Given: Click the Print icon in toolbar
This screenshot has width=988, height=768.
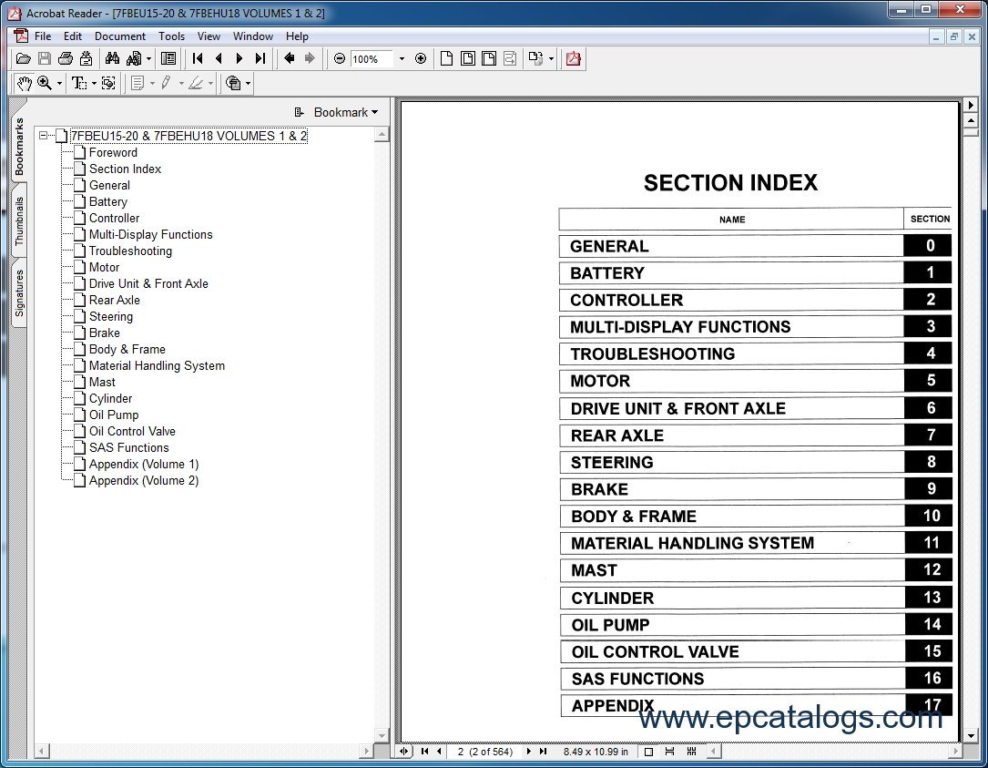Looking at the screenshot, I should coord(65,58).
